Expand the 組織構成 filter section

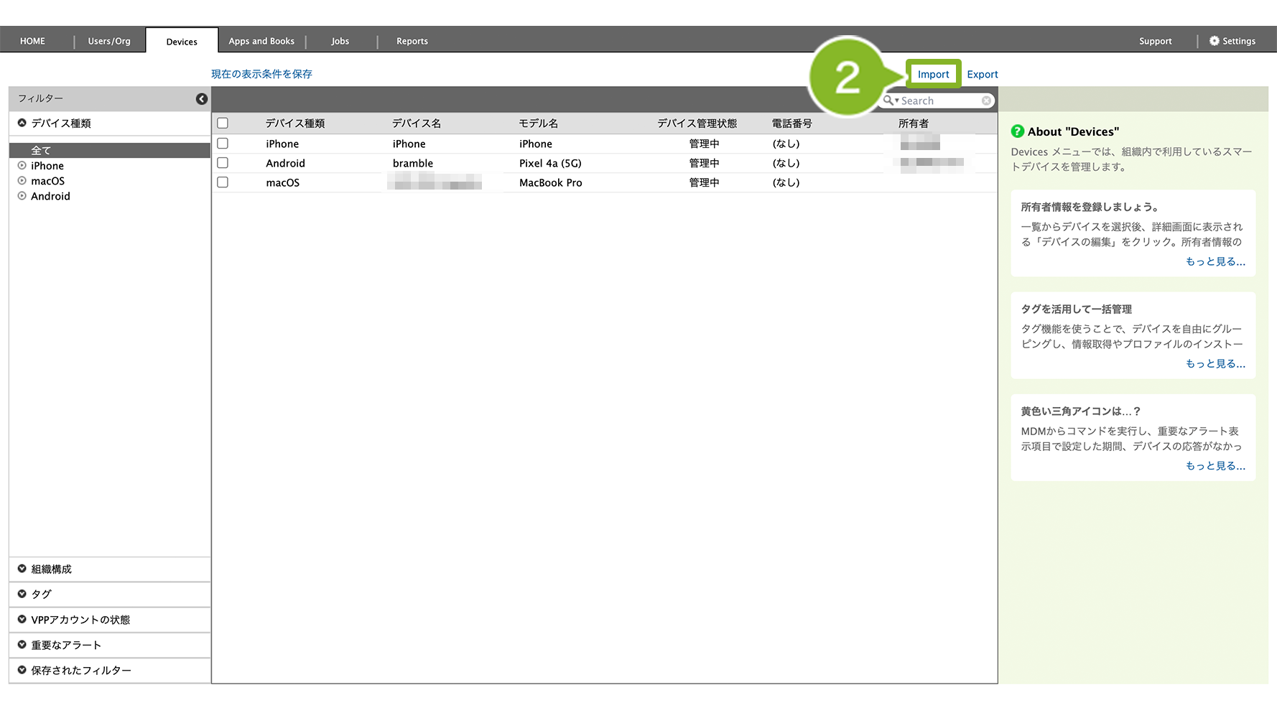click(22, 569)
